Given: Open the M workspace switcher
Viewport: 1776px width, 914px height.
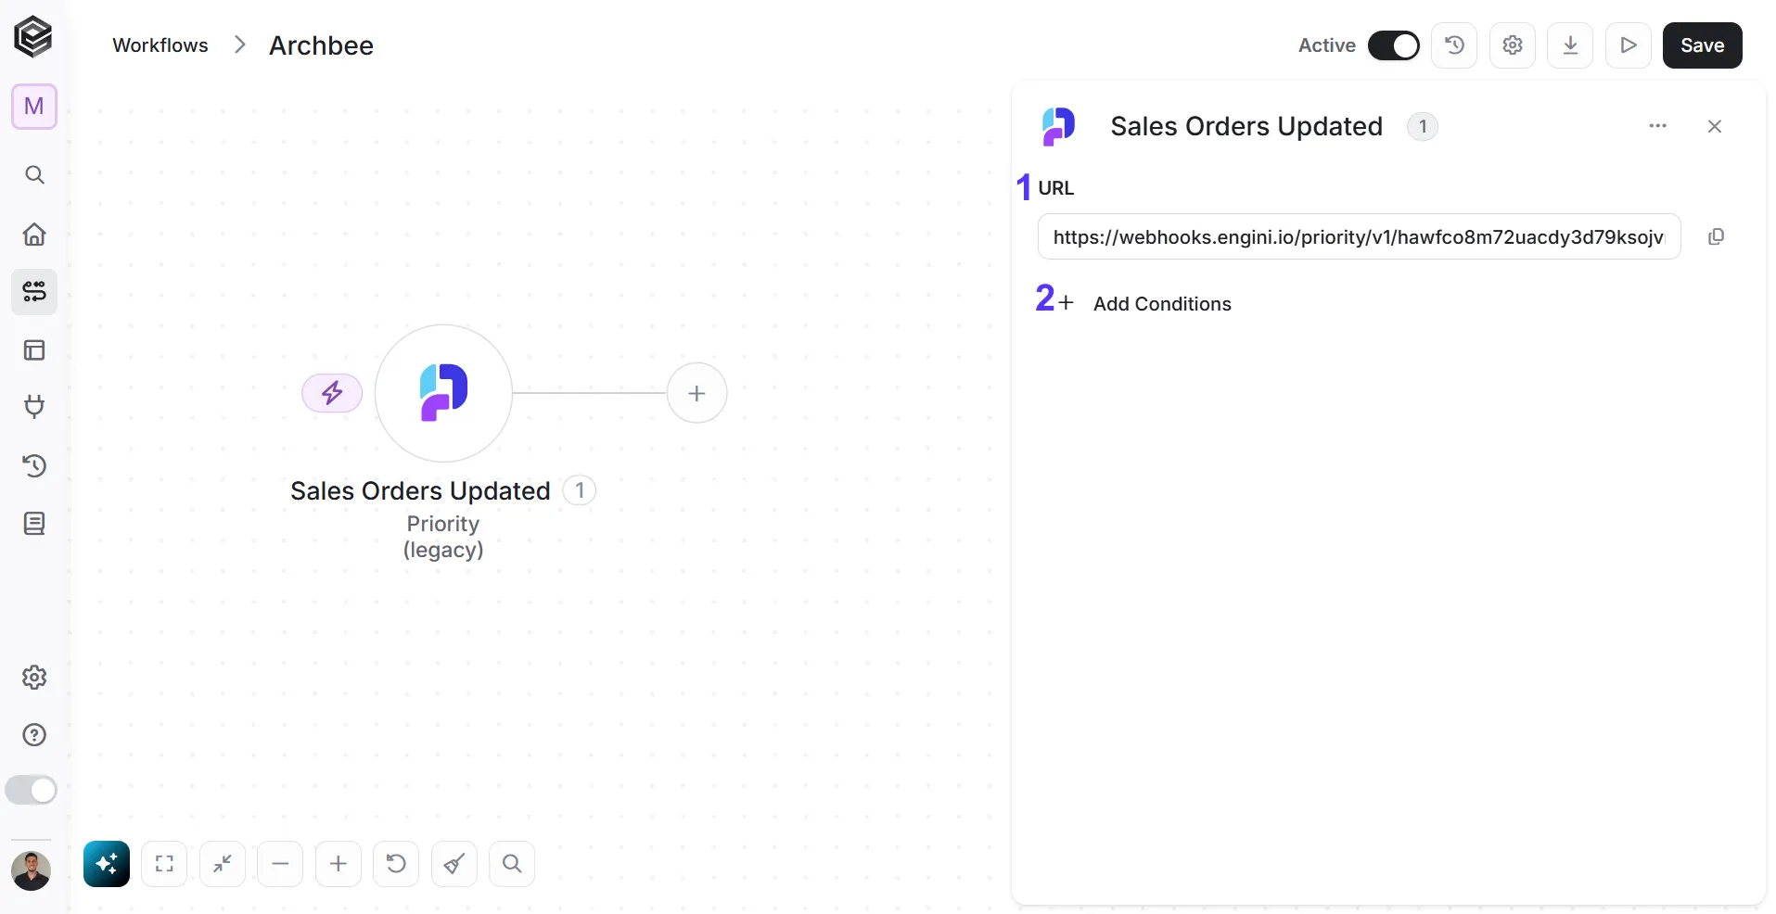Looking at the screenshot, I should tap(34, 107).
